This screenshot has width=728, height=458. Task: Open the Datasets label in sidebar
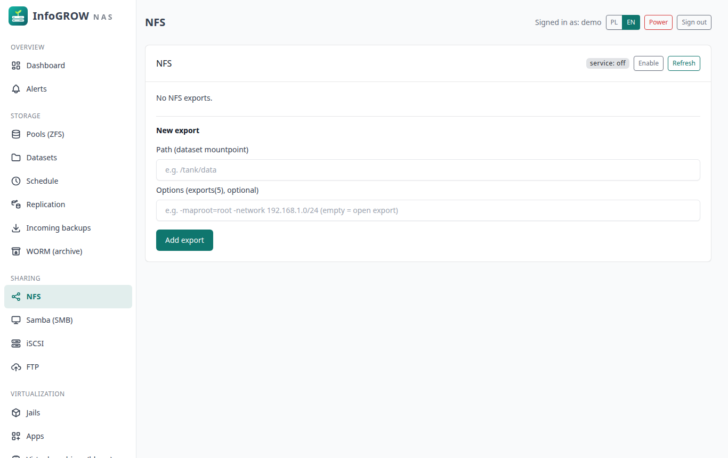click(42, 158)
